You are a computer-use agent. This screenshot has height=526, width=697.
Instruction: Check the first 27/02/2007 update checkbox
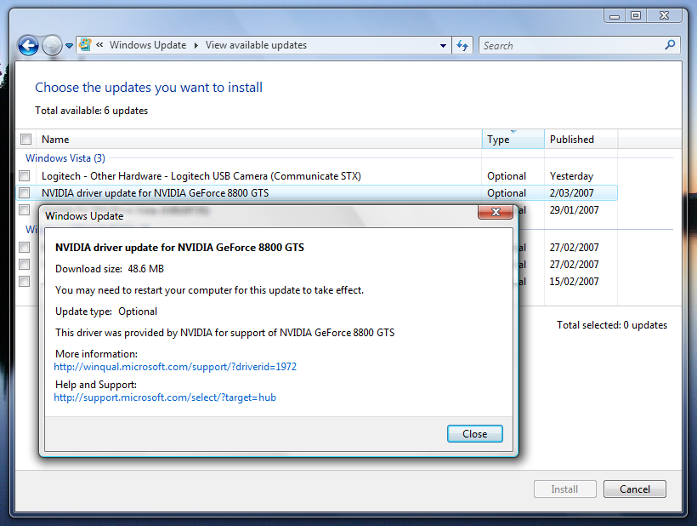[x=25, y=247]
